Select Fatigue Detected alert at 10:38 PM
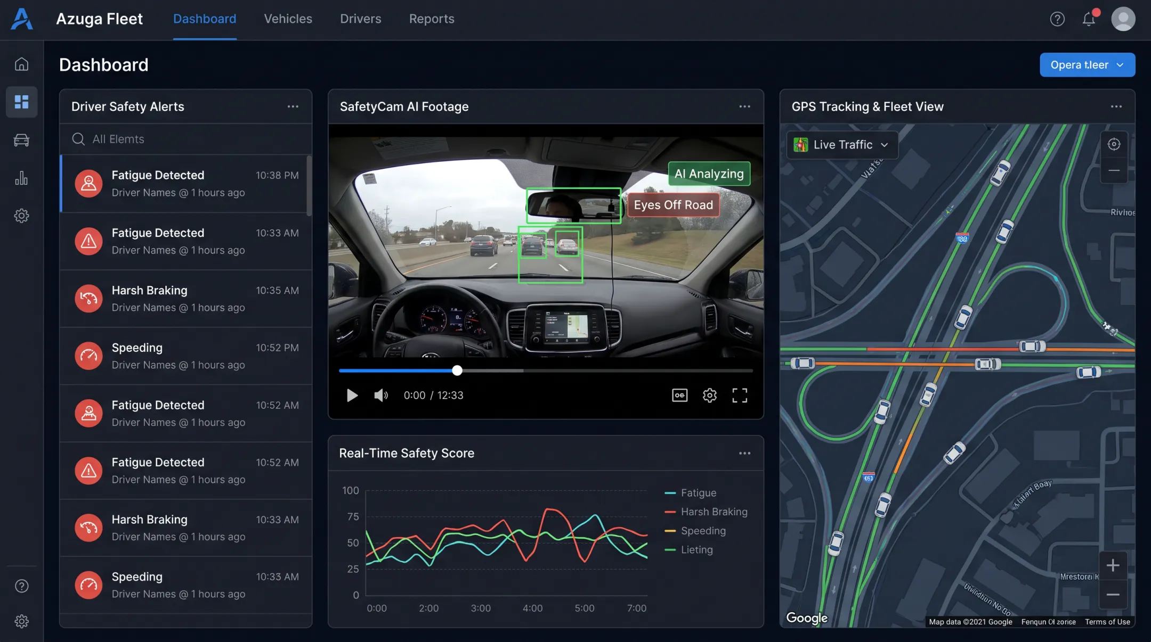 click(x=184, y=184)
